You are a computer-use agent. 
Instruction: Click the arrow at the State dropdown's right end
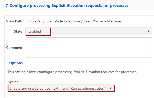[x=148, y=31]
